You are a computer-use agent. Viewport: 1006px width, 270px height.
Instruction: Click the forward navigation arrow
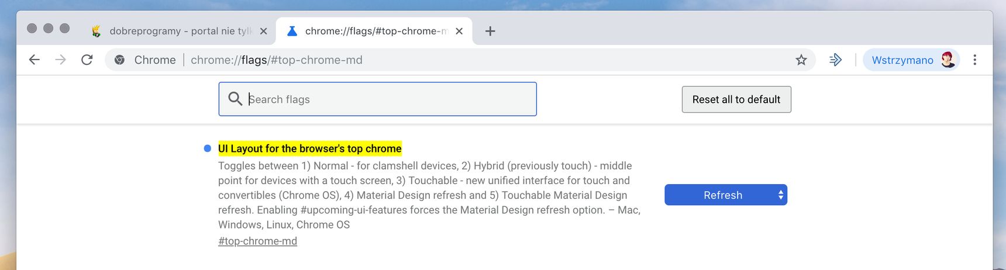61,60
